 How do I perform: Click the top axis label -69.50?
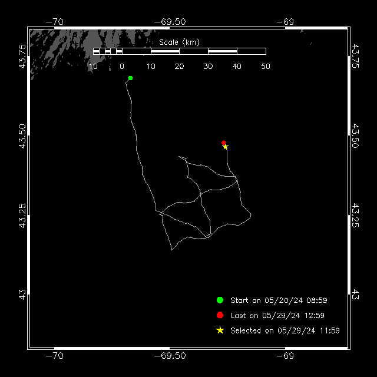click(x=170, y=22)
